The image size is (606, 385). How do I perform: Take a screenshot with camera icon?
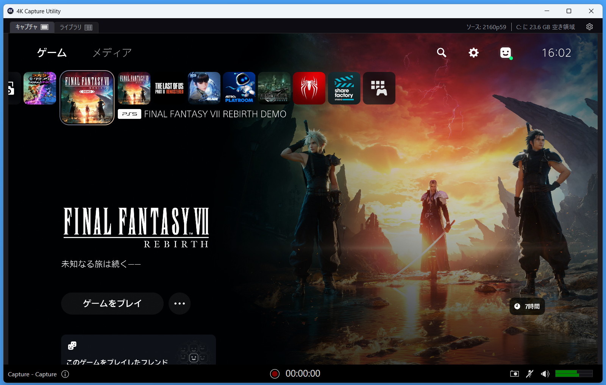tap(514, 374)
